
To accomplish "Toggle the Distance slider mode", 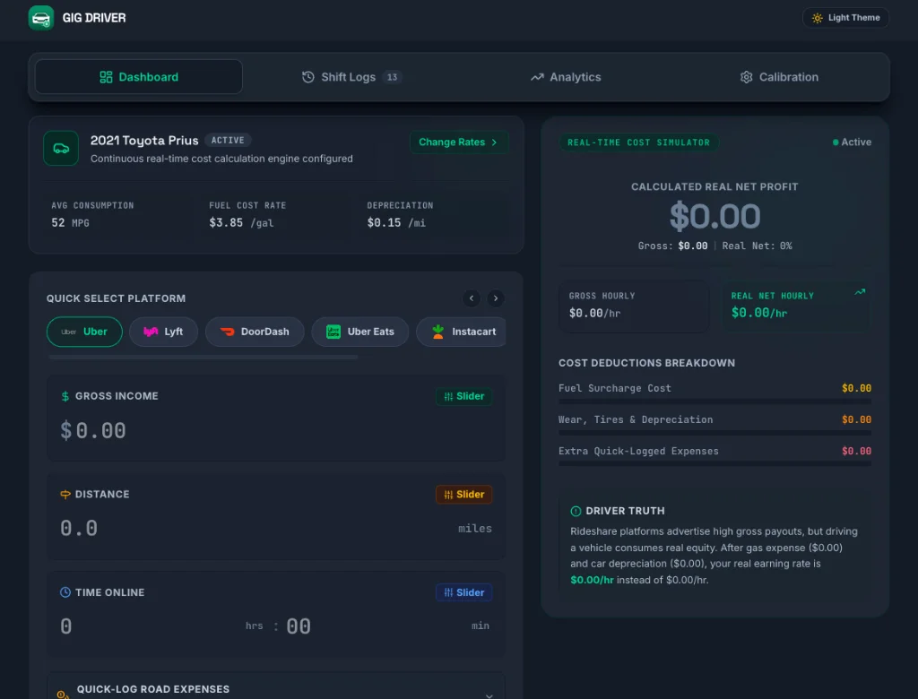I will coord(463,495).
